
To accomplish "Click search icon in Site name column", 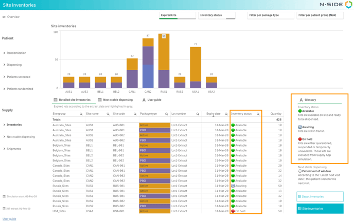I will [108, 114].
